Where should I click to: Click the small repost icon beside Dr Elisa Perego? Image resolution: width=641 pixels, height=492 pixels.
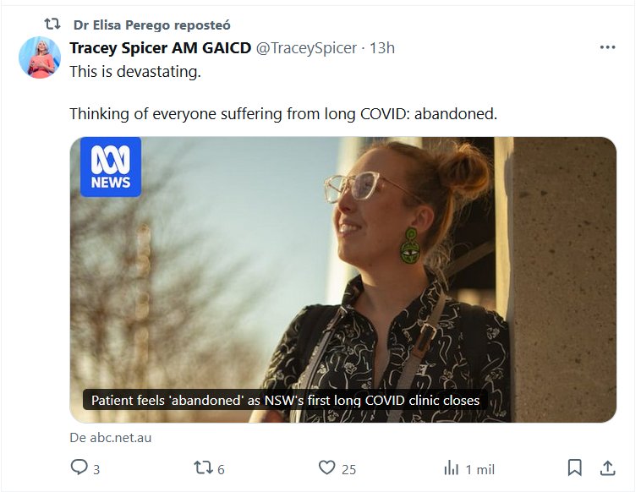[x=52, y=25]
